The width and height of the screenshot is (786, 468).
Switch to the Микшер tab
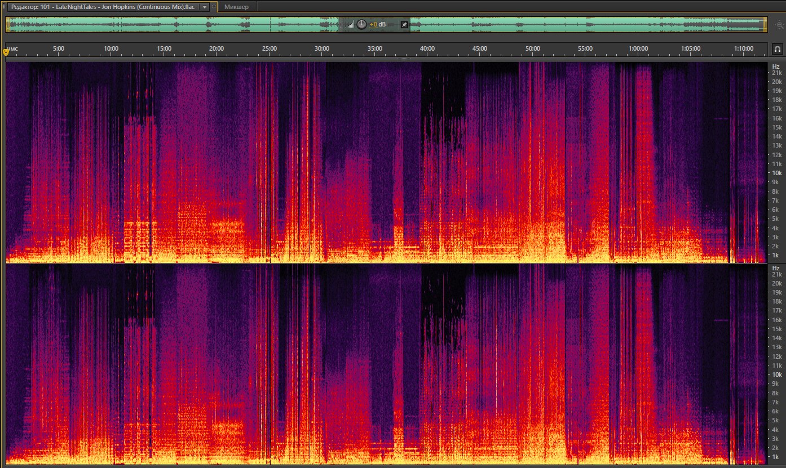[236, 7]
